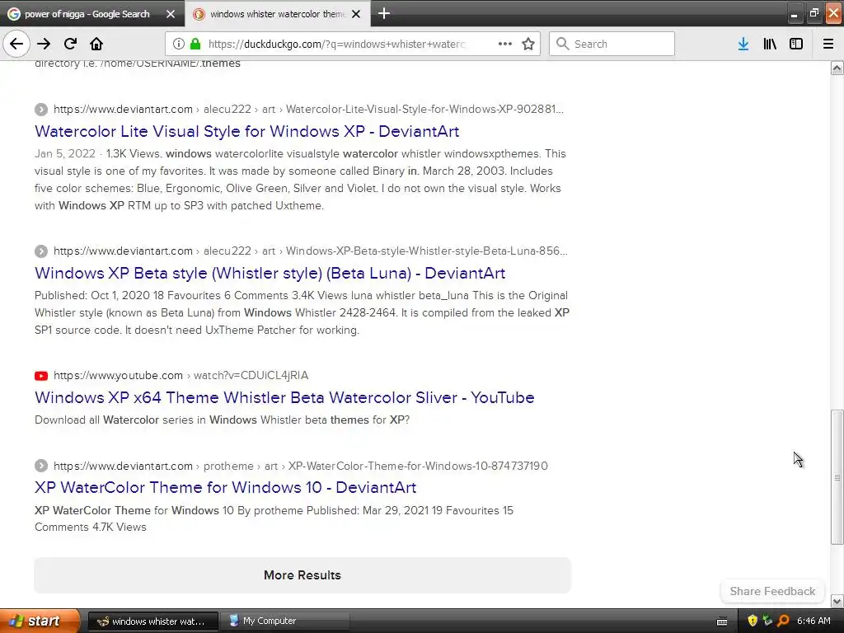Click the YouTube favicon beside watch?v=CDUiCL4jRIA

[41, 376]
